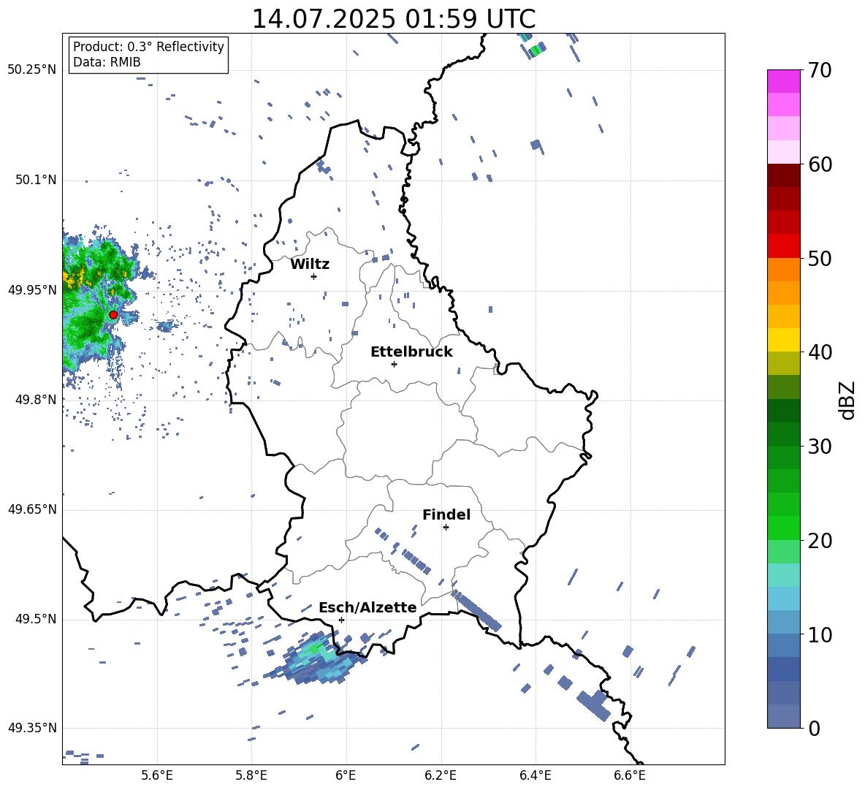This screenshot has height=790, width=865.
Task: Click the colorbar tick label 60
Action: (820, 164)
